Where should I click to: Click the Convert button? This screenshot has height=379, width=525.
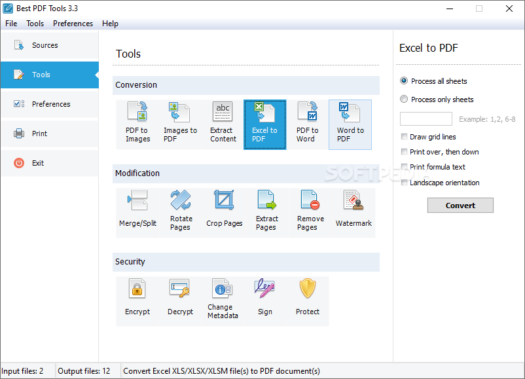[460, 206]
